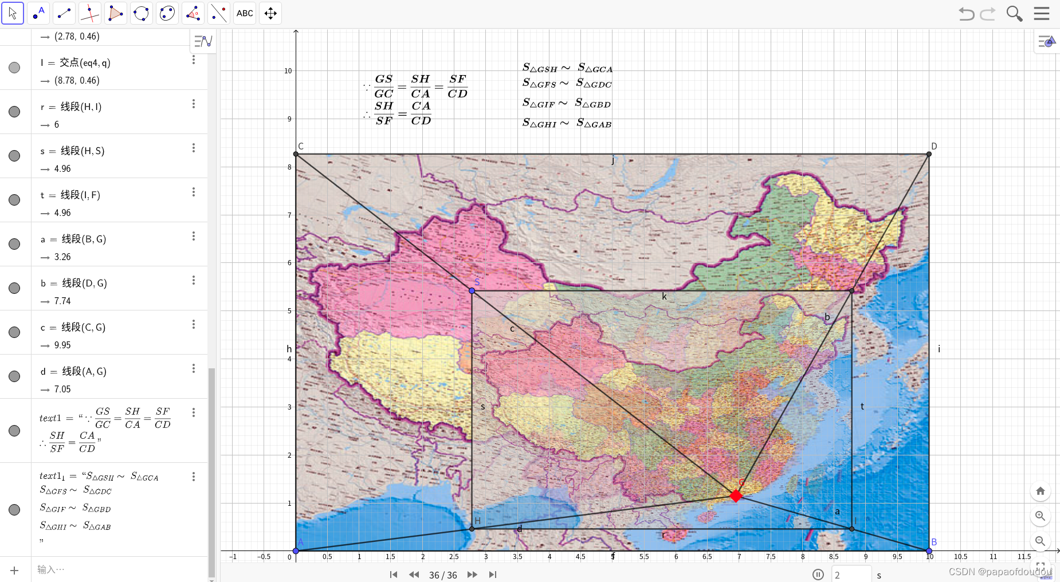Toggle visibility of text1 object

pyautogui.click(x=14, y=431)
